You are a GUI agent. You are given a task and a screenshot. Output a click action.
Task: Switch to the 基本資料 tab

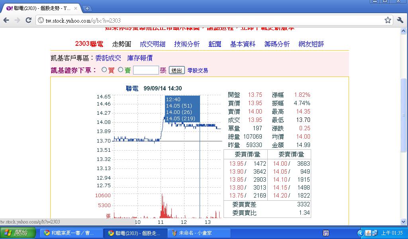[243, 44]
